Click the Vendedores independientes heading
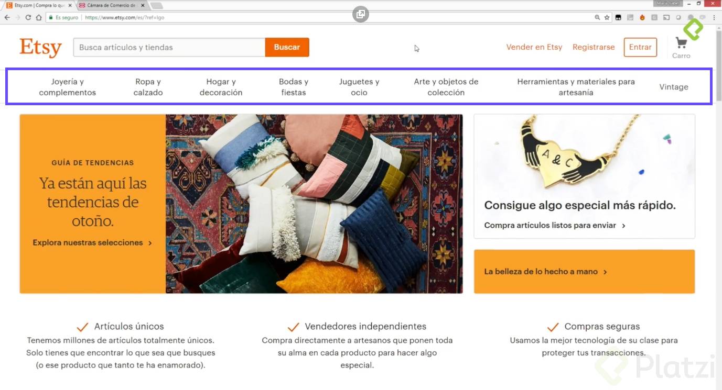Viewport: 722px width, 390px height. pyautogui.click(x=365, y=326)
